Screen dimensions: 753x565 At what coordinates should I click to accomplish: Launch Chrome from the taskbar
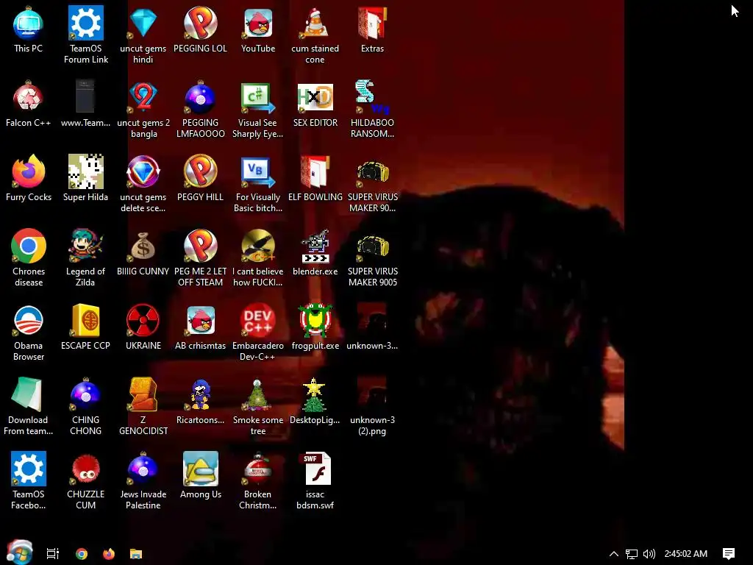pos(82,553)
